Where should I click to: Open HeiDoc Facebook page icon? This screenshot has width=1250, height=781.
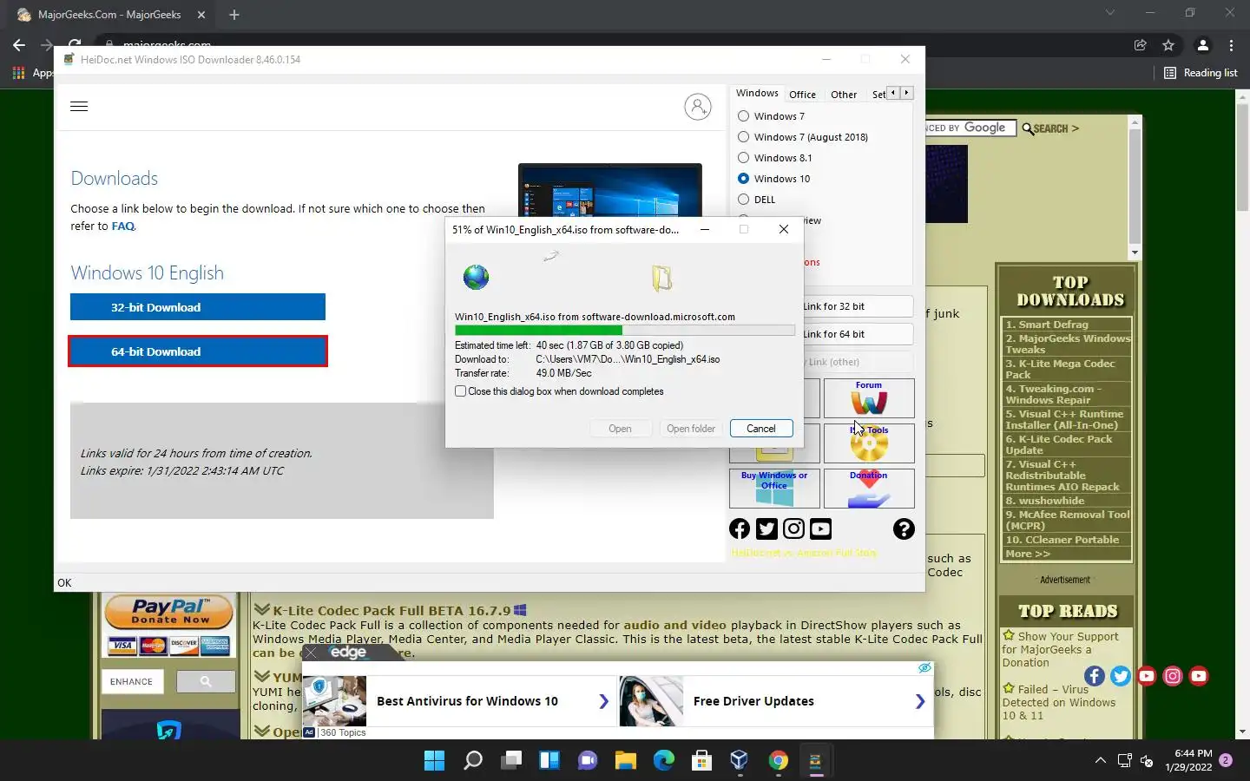click(x=740, y=528)
